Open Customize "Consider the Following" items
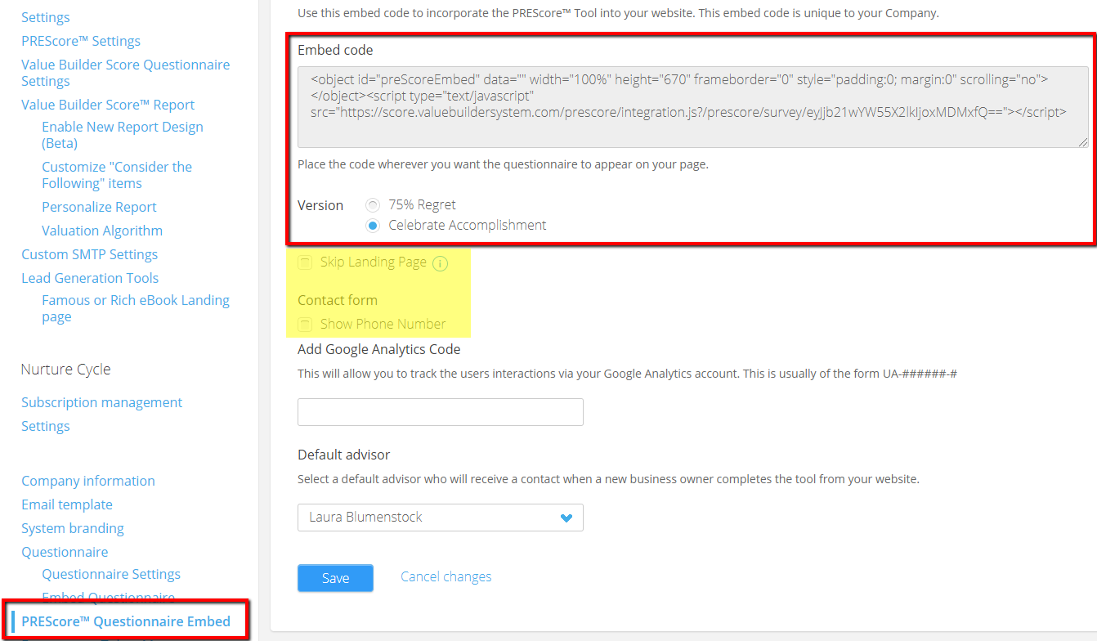Image resolution: width=1097 pixels, height=641 pixels. [x=117, y=175]
